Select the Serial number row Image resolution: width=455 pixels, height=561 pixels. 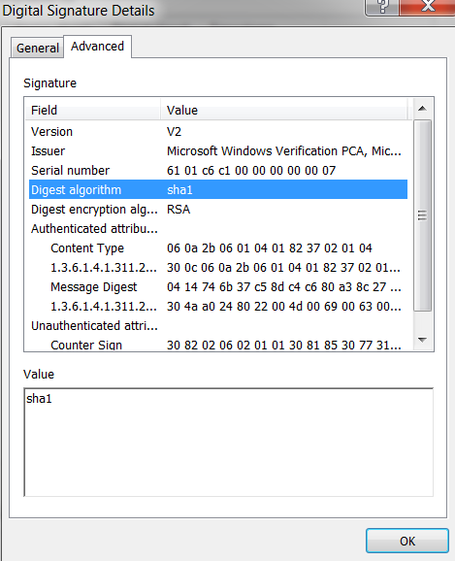pyautogui.click(x=218, y=170)
